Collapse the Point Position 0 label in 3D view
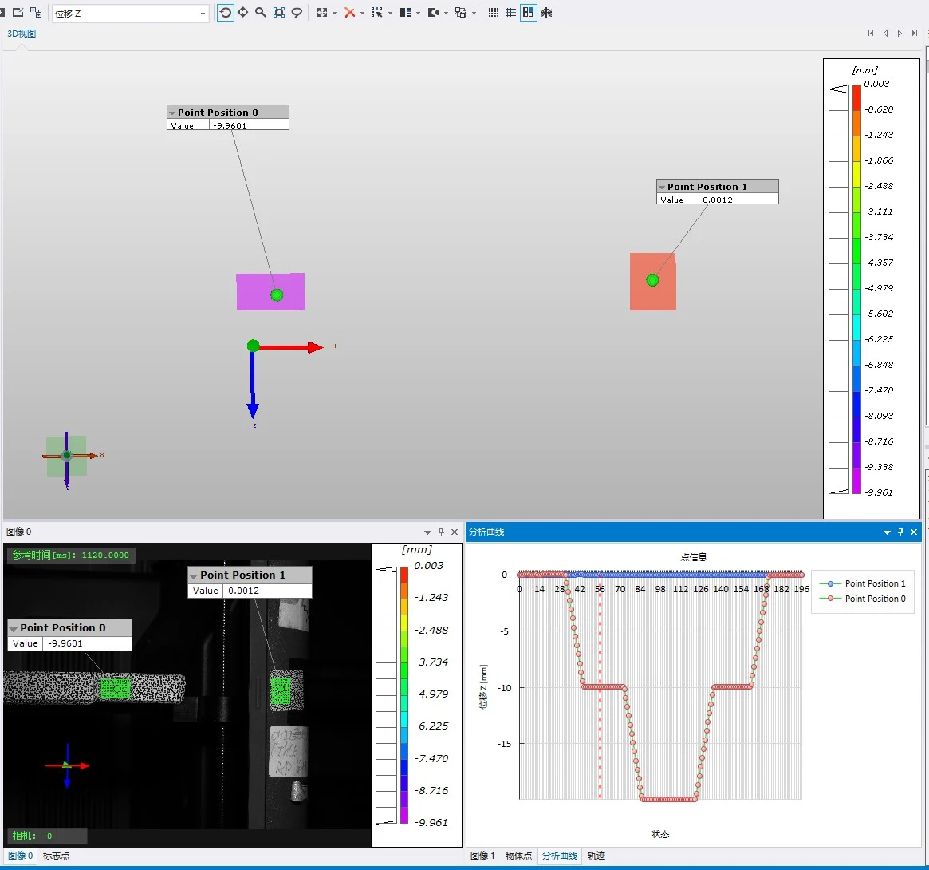929x870 pixels. [x=172, y=113]
